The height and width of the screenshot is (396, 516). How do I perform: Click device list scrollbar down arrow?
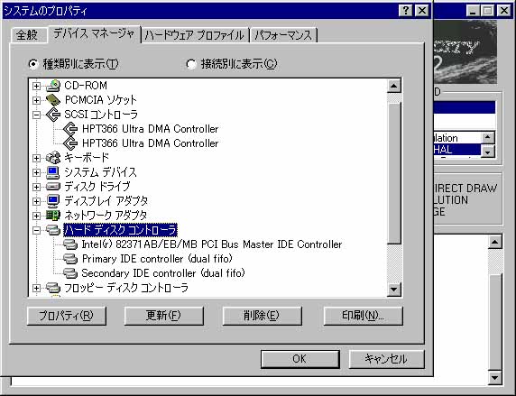click(x=394, y=290)
